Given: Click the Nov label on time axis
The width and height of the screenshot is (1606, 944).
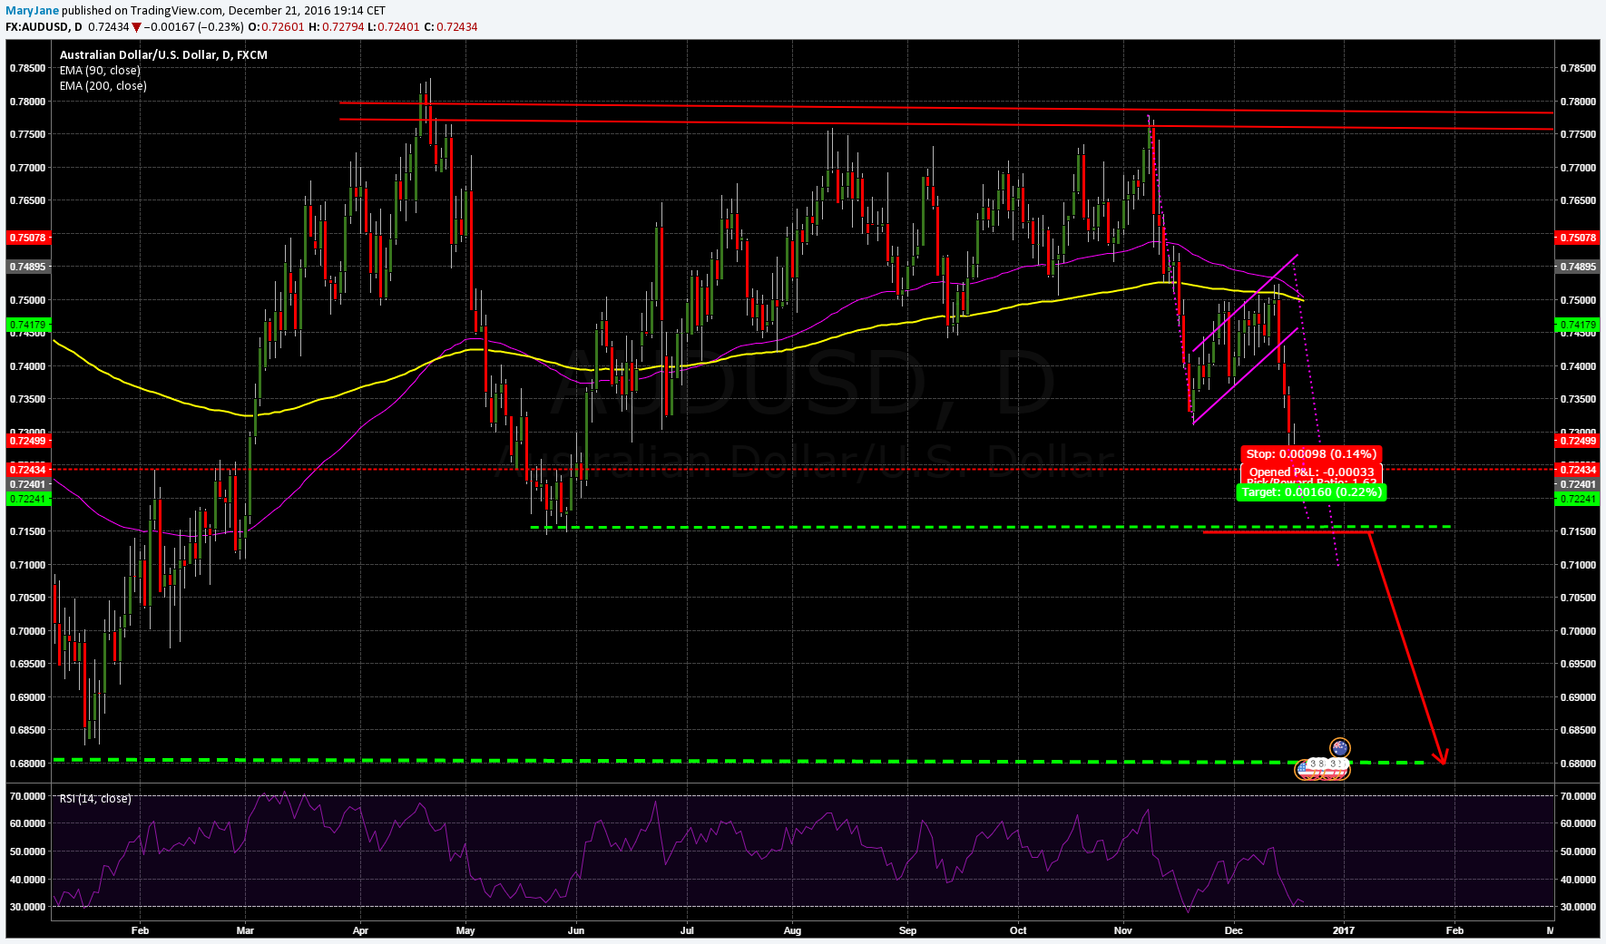Looking at the screenshot, I should [1123, 930].
